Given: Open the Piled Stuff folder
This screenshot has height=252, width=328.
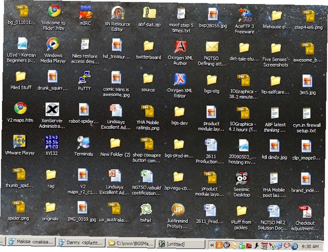Looking at the screenshot, I should click(x=21, y=76).
